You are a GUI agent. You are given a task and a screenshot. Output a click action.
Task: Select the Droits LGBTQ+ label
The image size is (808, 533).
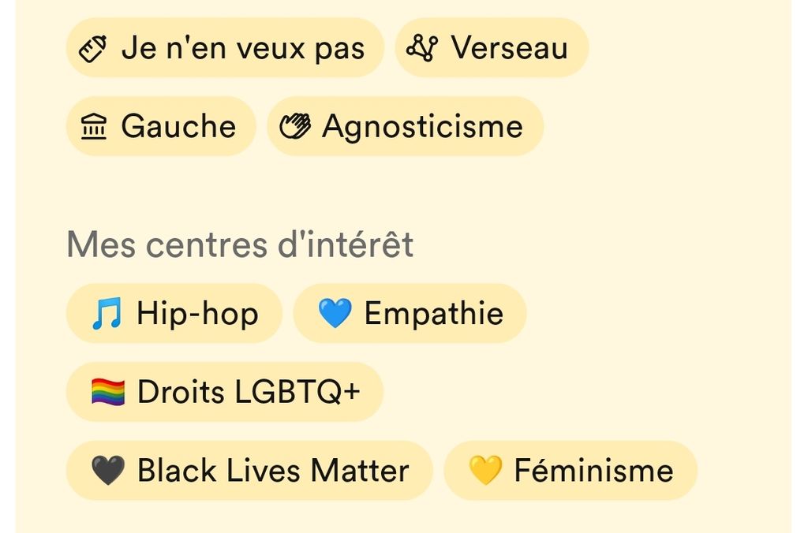coord(249,392)
